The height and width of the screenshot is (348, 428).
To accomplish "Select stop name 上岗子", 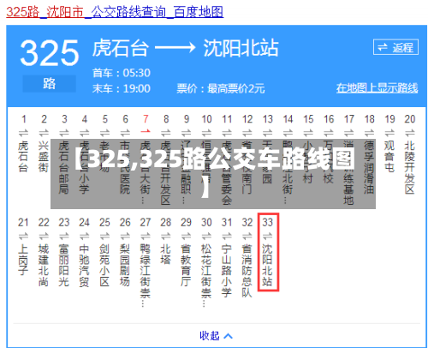I will 23,260.
